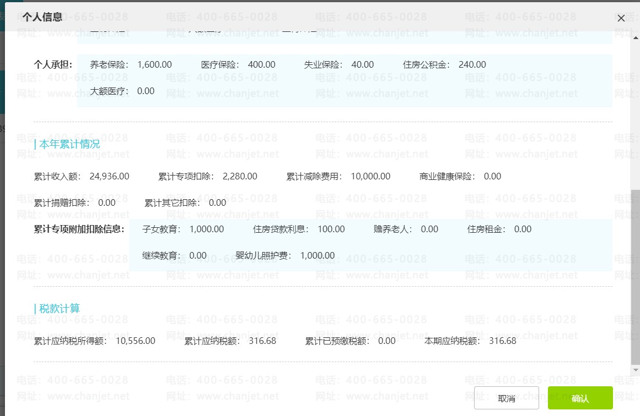Image resolution: width=640 pixels, height=416 pixels.
Task: Click the 本年累计情况 section heading
Action: [68, 144]
